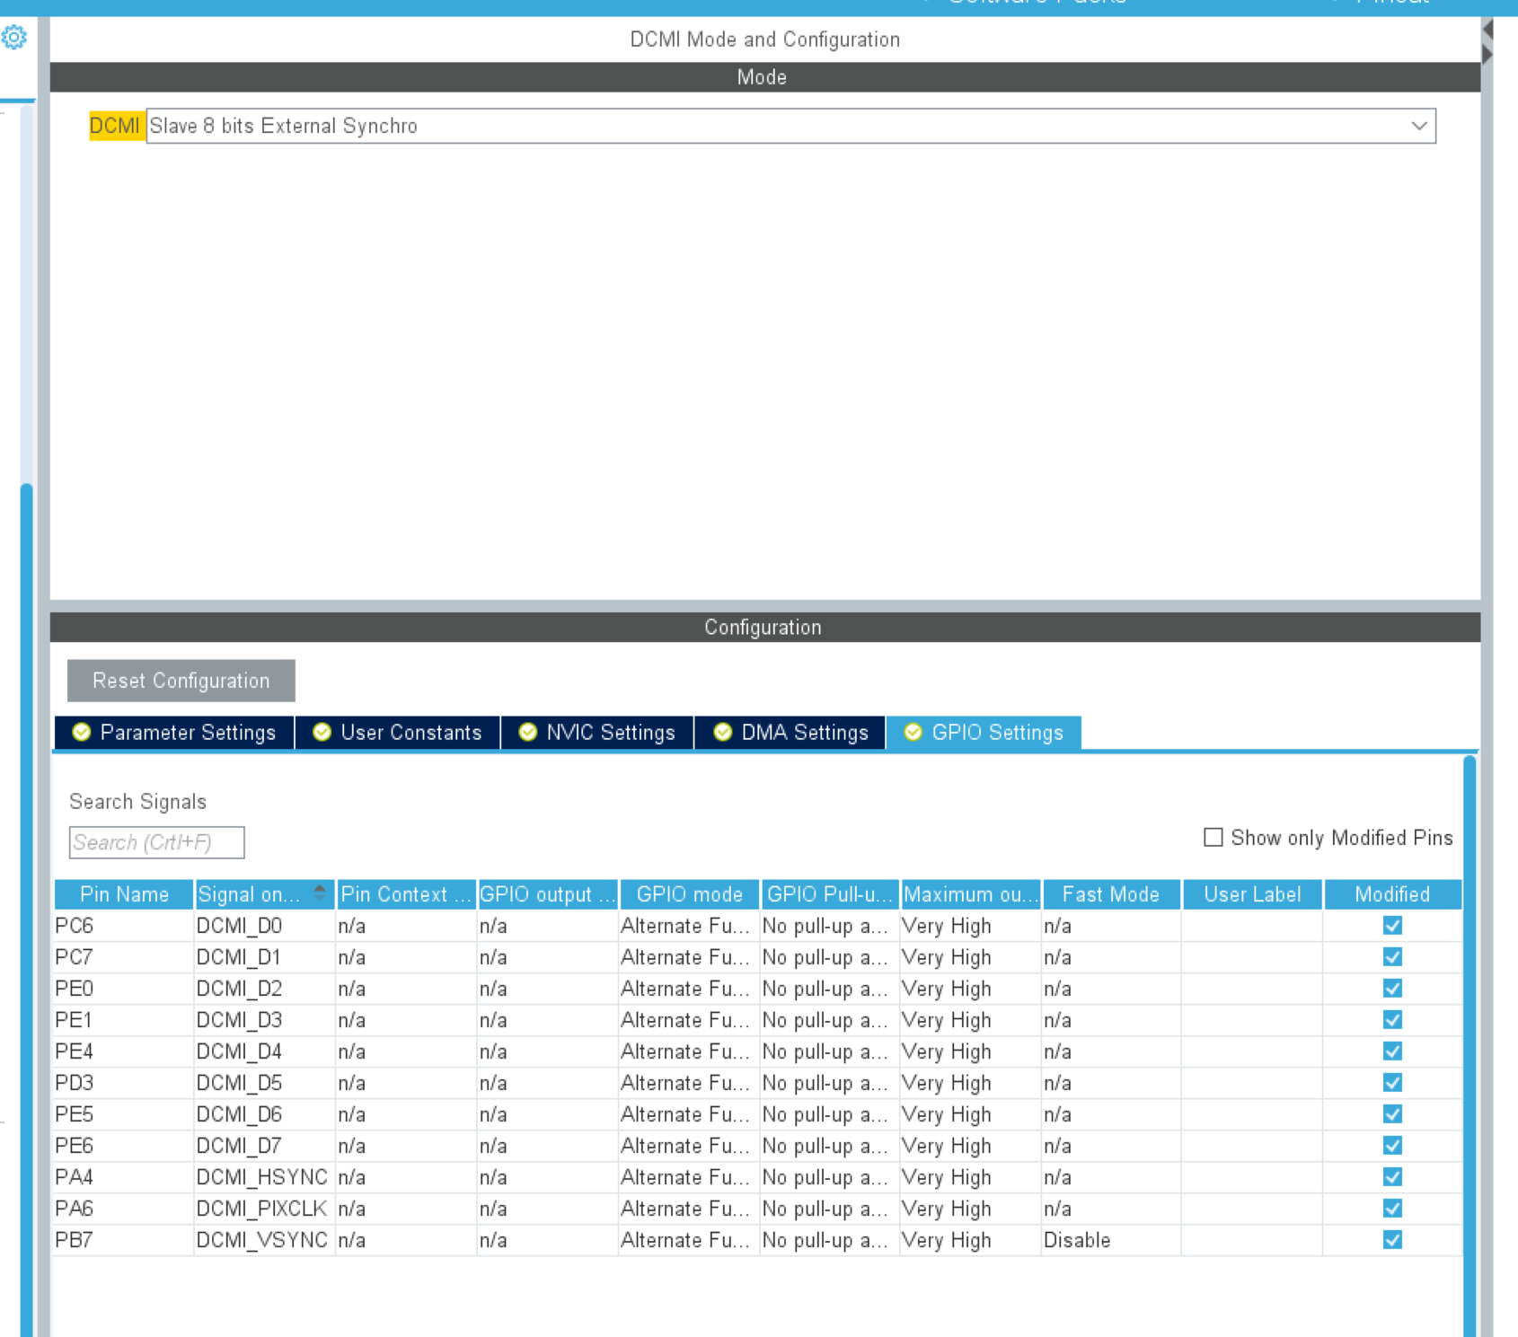Screen dimensions: 1518x1337
Task: Toggle the Modified checkbox for PB7
Action: (1392, 1240)
